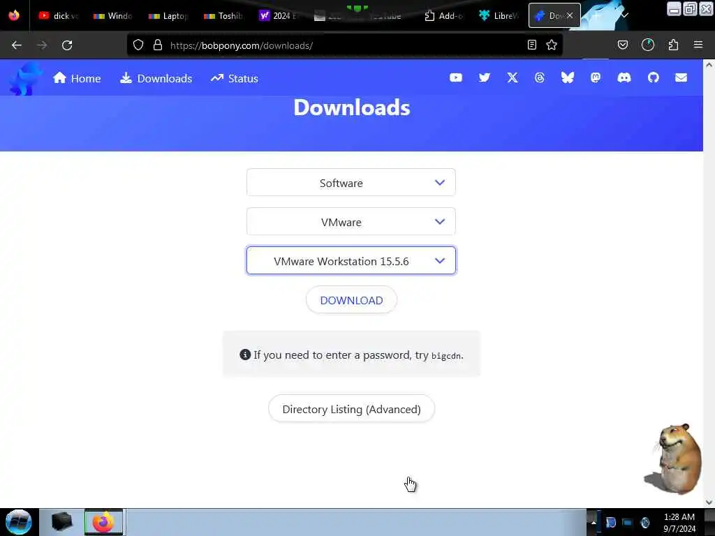Image resolution: width=715 pixels, height=536 pixels.
Task: Click the round tray icon beside the clock
Action: coord(644,522)
